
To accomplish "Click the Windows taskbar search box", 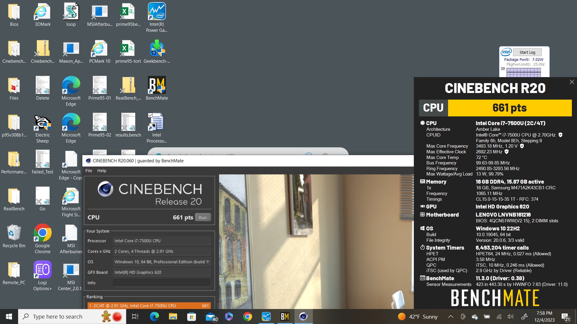I will click(x=72, y=316).
